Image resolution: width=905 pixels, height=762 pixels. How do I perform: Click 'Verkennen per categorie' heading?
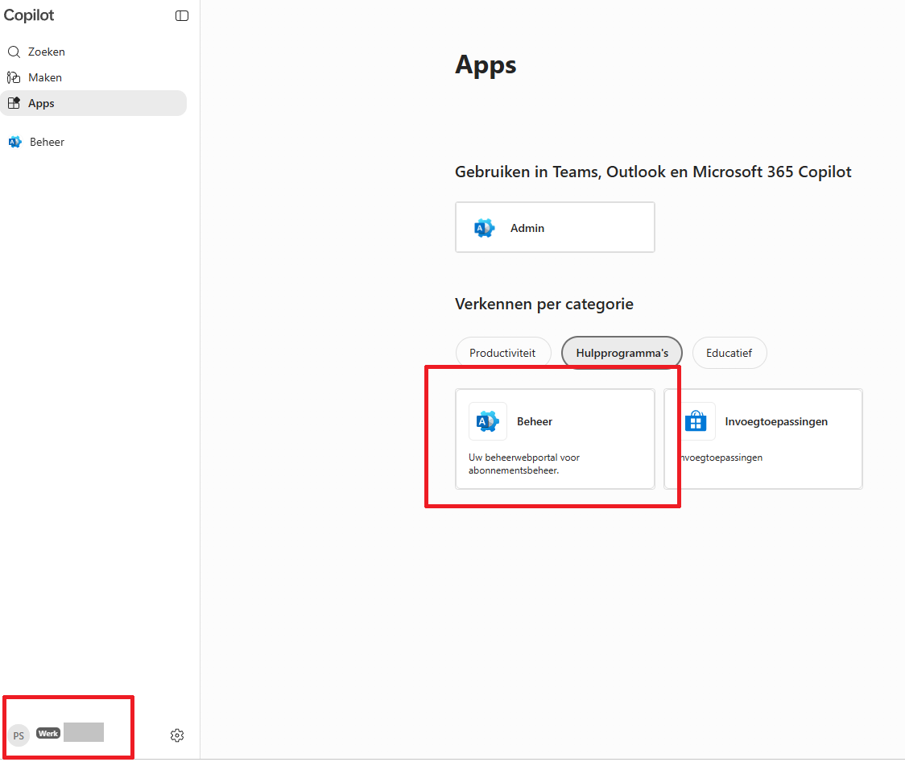(x=544, y=304)
